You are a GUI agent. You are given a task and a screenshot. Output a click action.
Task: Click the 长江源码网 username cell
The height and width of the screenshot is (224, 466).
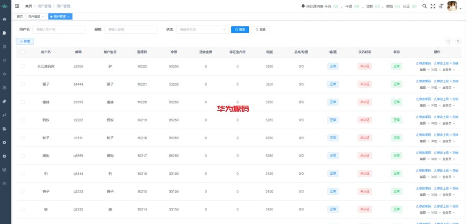pyautogui.click(x=46, y=66)
